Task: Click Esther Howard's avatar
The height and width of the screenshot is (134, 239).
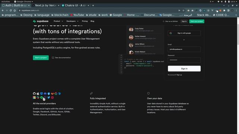Action: pyautogui.click(x=131, y=37)
